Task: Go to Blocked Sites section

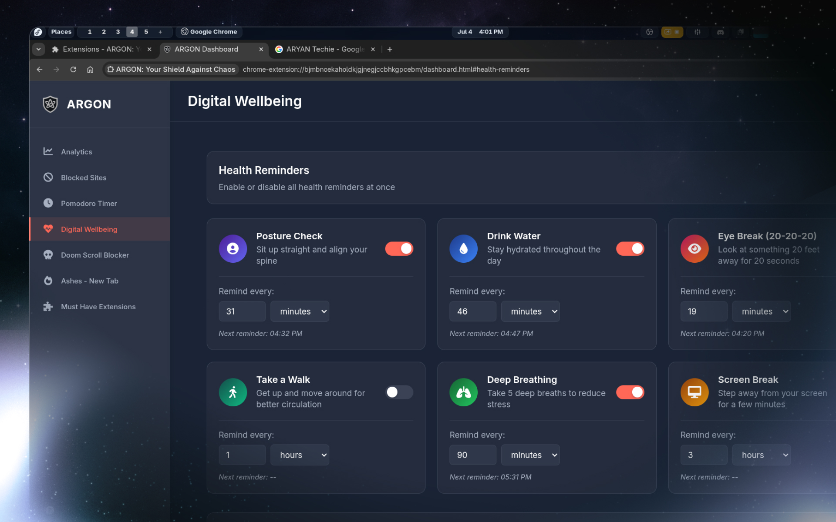Action: coord(100,177)
